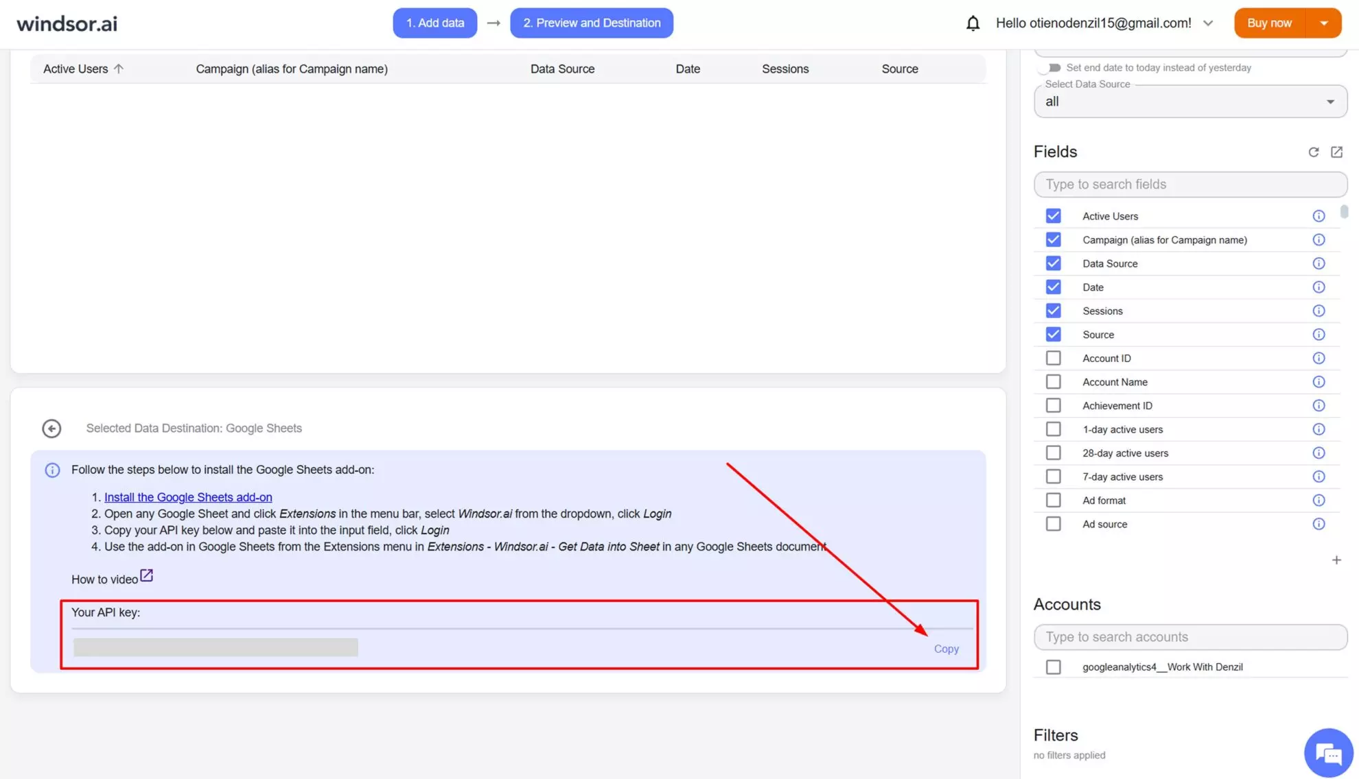Image resolution: width=1359 pixels, height=779 pixels.
Task: Click the info icon for Sessions field
Action: tap(1319, 311)
